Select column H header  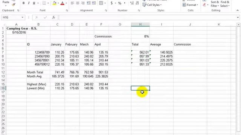(140, 24)
